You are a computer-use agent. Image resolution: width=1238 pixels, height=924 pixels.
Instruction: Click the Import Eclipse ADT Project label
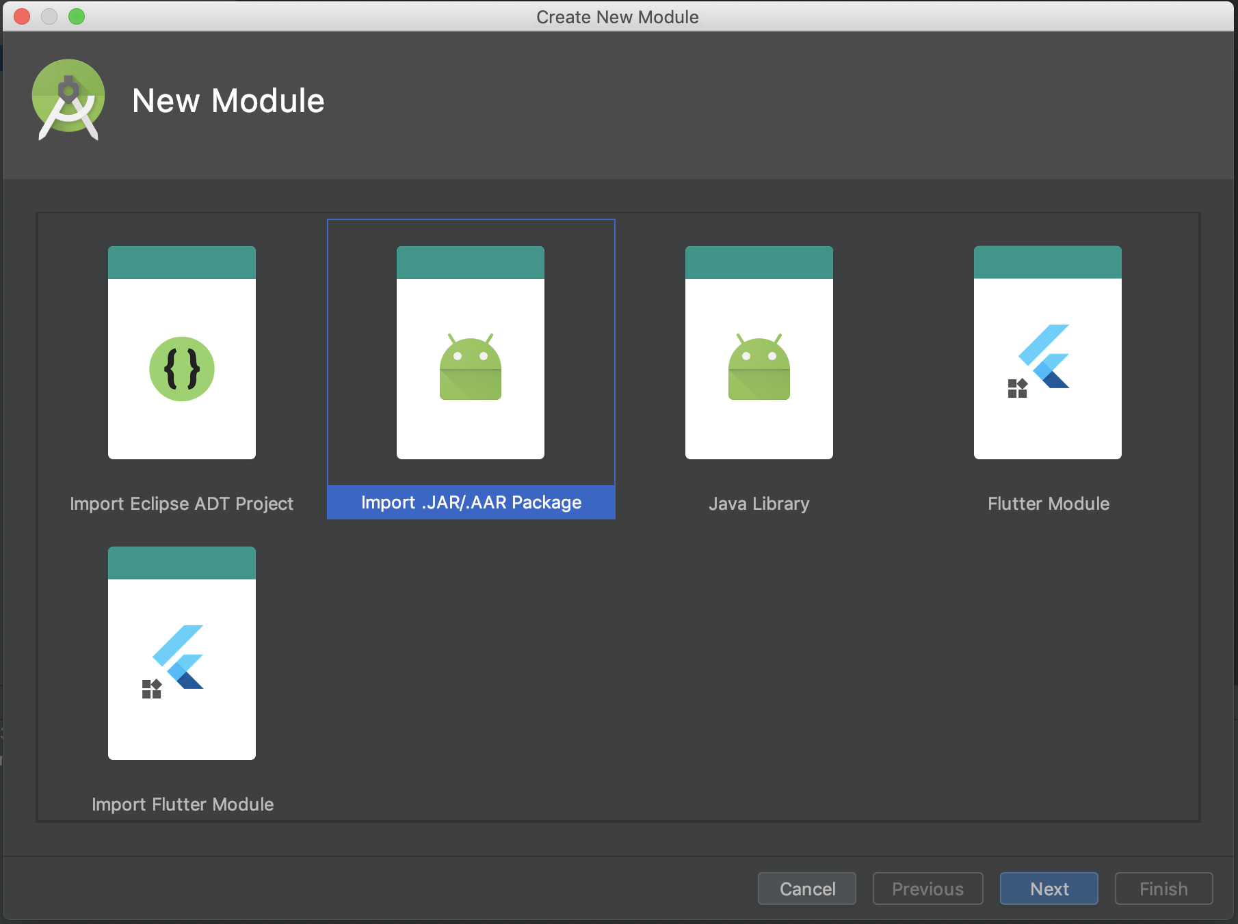tap(181, 504)
